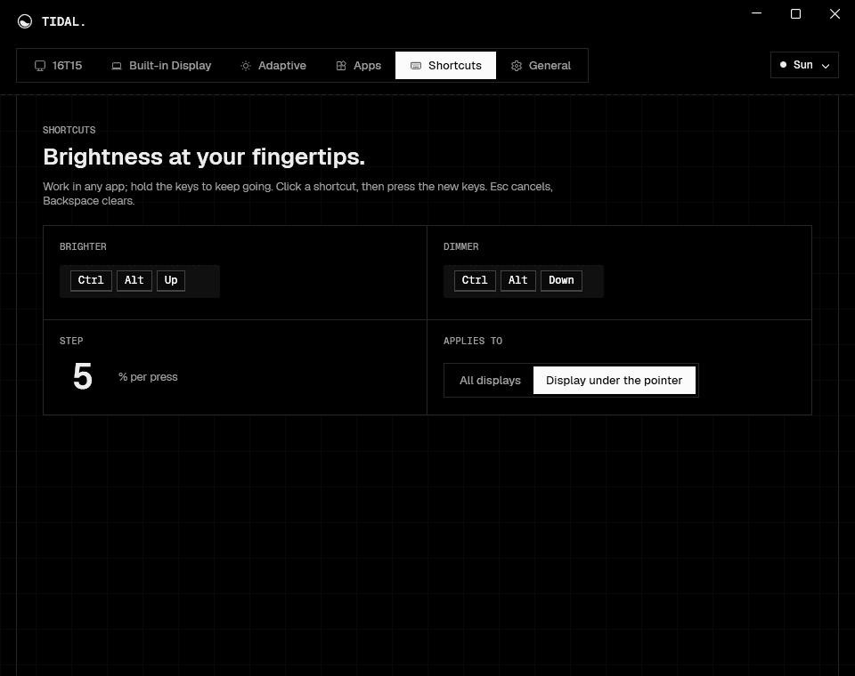
Task: Click the Dimmer shortcut field
Action: [x=524, y=281]
